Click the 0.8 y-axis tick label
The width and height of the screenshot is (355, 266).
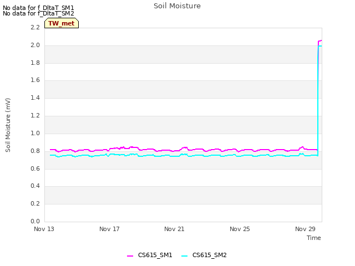point(35,151)
